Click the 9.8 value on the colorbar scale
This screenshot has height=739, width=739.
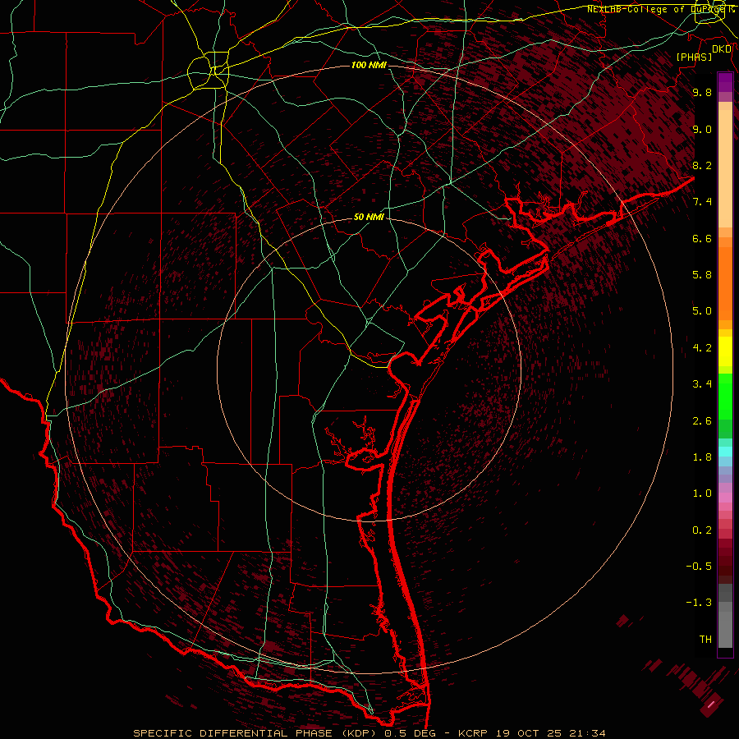point(702,92)
